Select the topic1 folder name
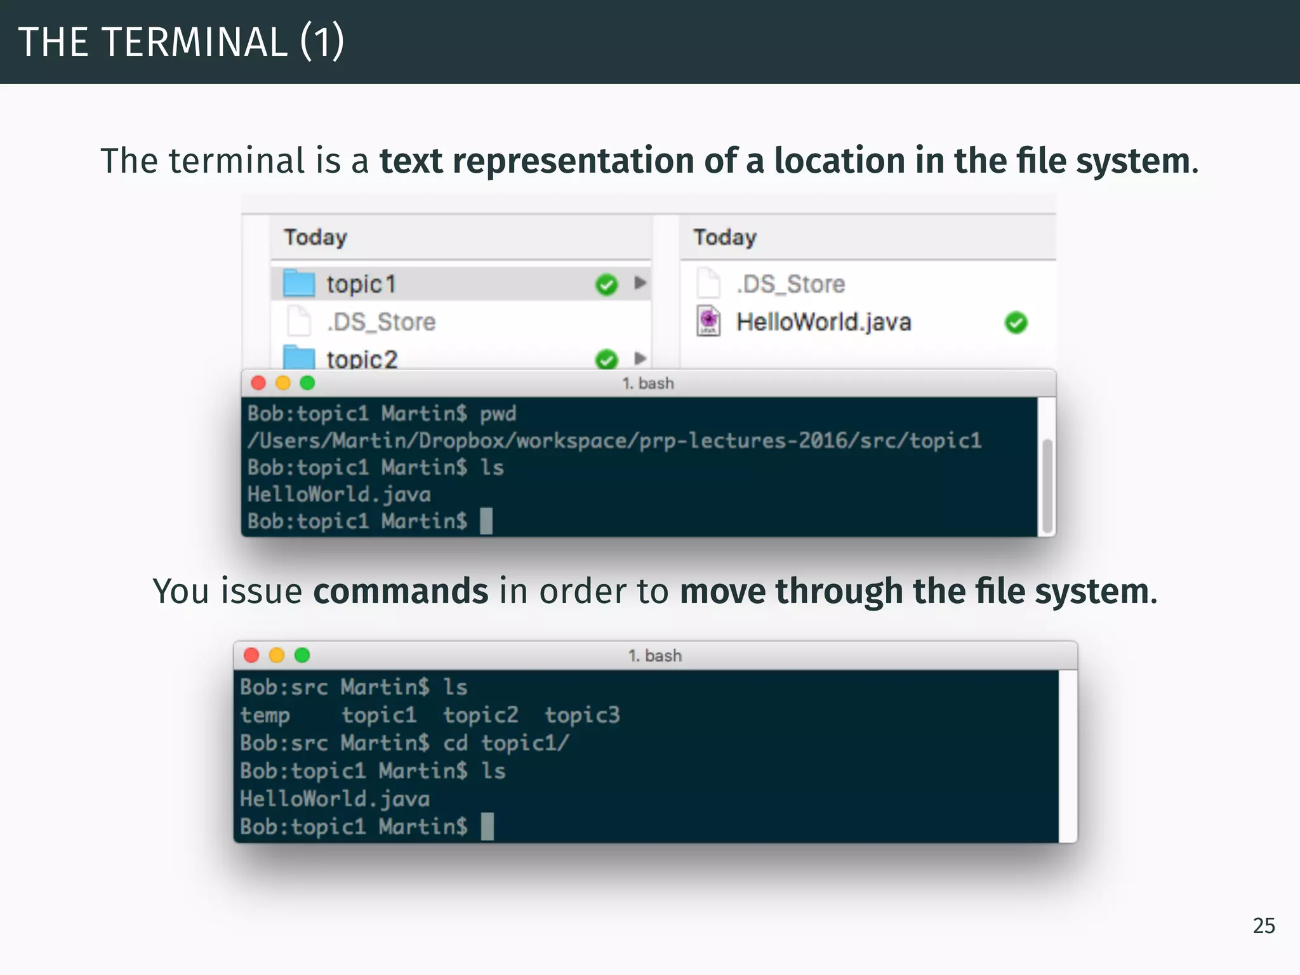The width and height of the screenshot is (1300, 975). (361, 284)
